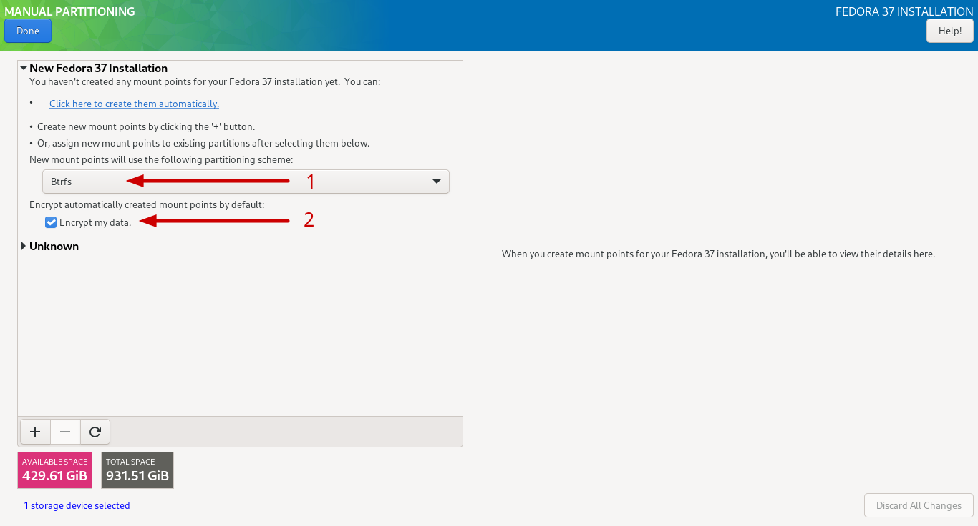Screen dimensions: 978x526
Task: Click the FEDORA 37 INSTALLATION title text
Action: click(x=904, y=11)
